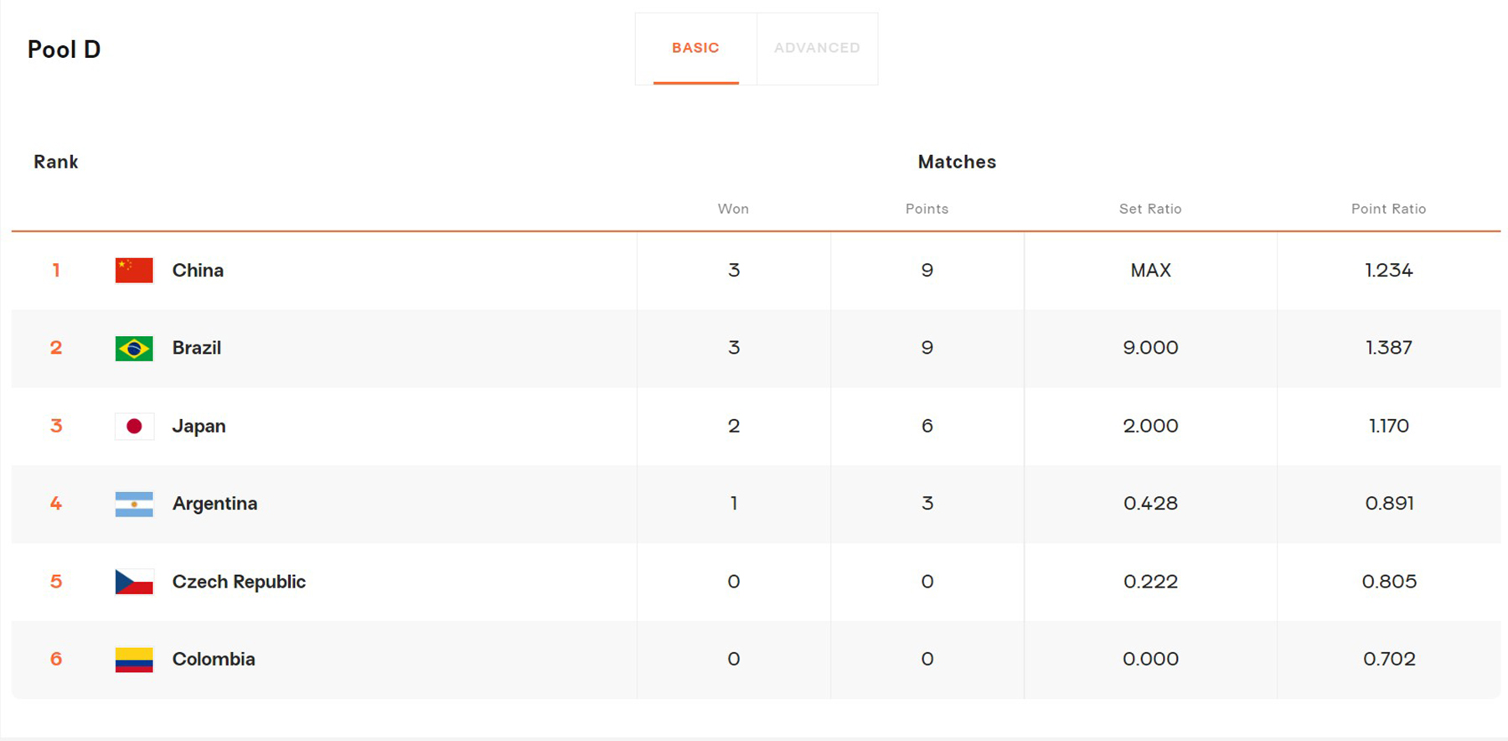Switch to the ADVANCED tab
The image size is (1508, 741).
tap(817, 48)
